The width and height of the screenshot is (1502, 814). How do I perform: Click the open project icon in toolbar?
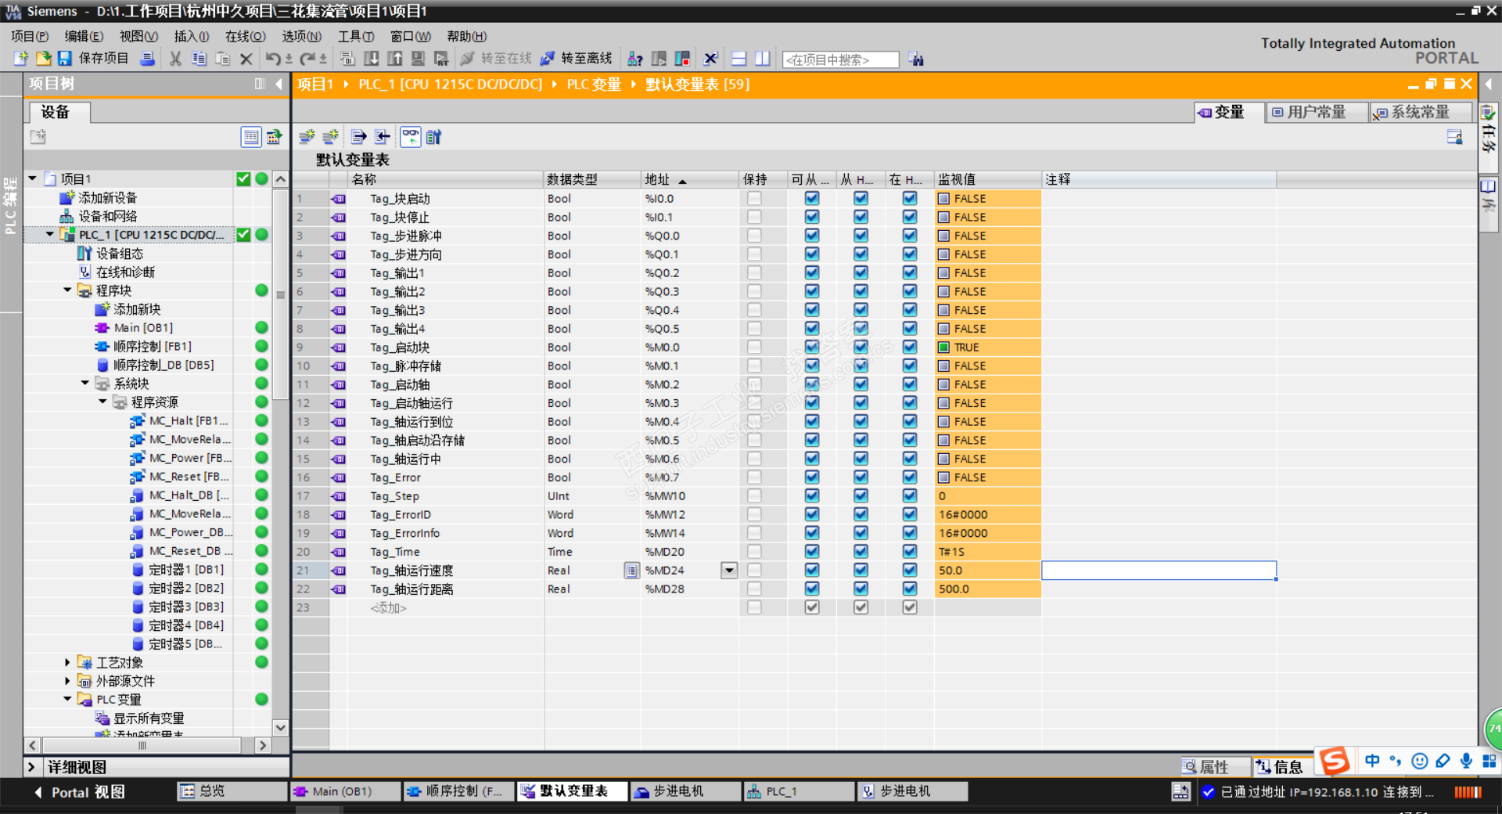[x=43, y=59]
